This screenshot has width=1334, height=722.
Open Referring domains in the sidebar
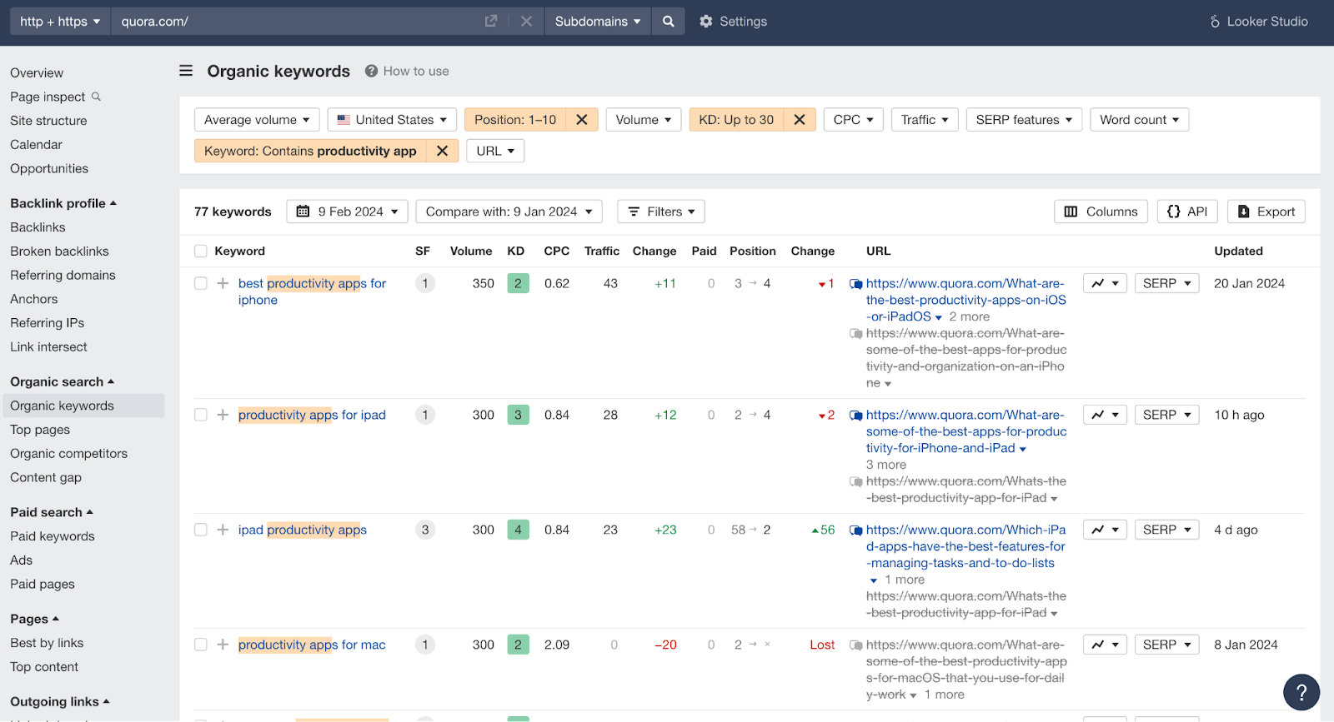click(x=63, y=275)
